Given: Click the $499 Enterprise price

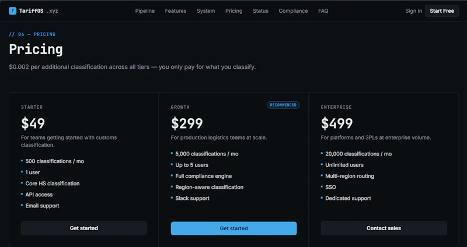Looking at the screenshot, I should (x=337, y=123).
